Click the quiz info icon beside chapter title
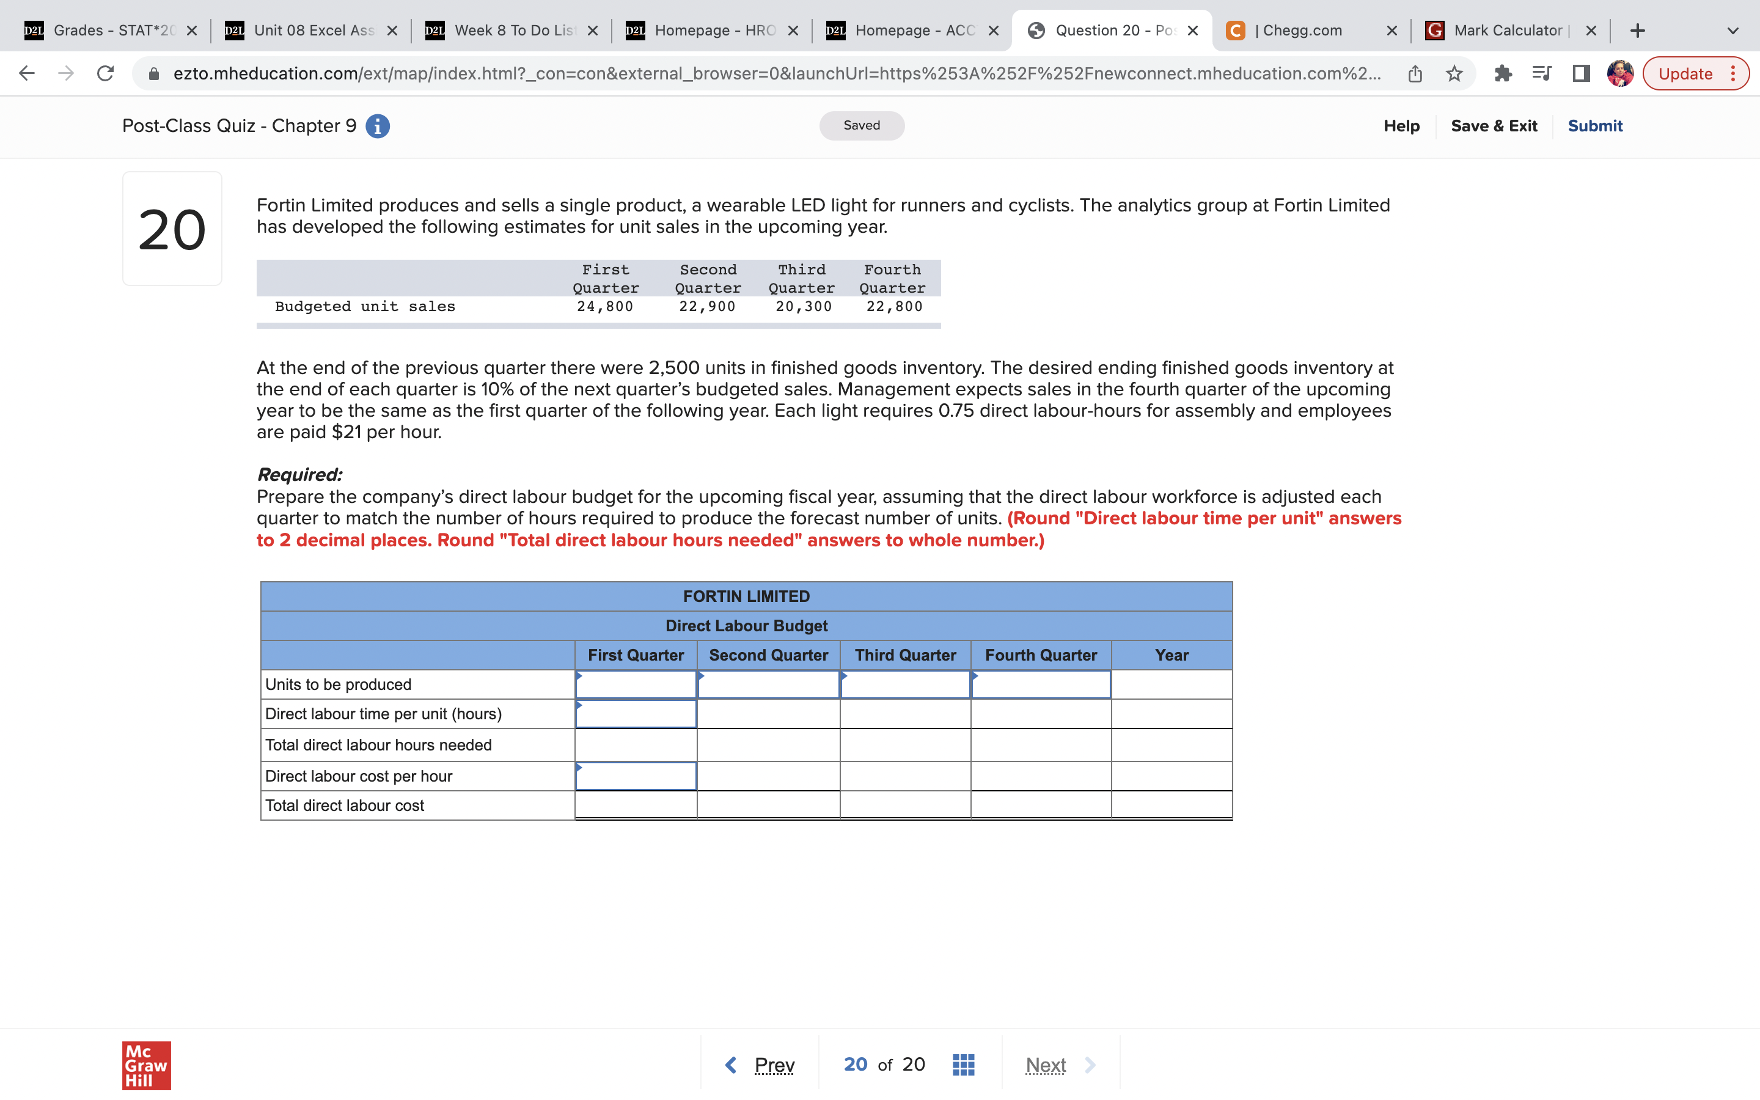 (378, 125)
